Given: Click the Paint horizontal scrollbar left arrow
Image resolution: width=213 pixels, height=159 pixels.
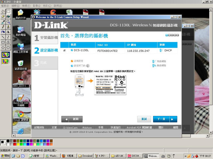Looking at the screenshot, I should coord(14,135).
